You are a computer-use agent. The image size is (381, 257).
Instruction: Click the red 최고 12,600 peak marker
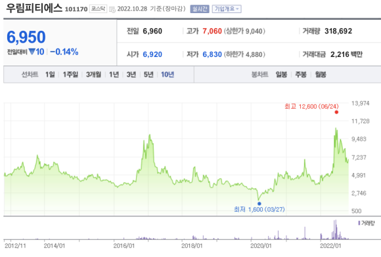tap(336, 112)
